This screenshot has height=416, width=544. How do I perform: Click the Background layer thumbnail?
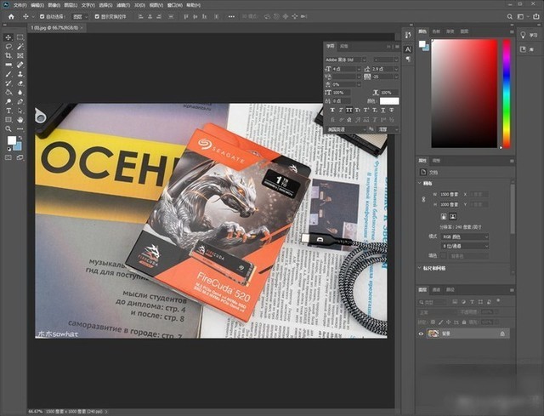click(x=433, y=333)
